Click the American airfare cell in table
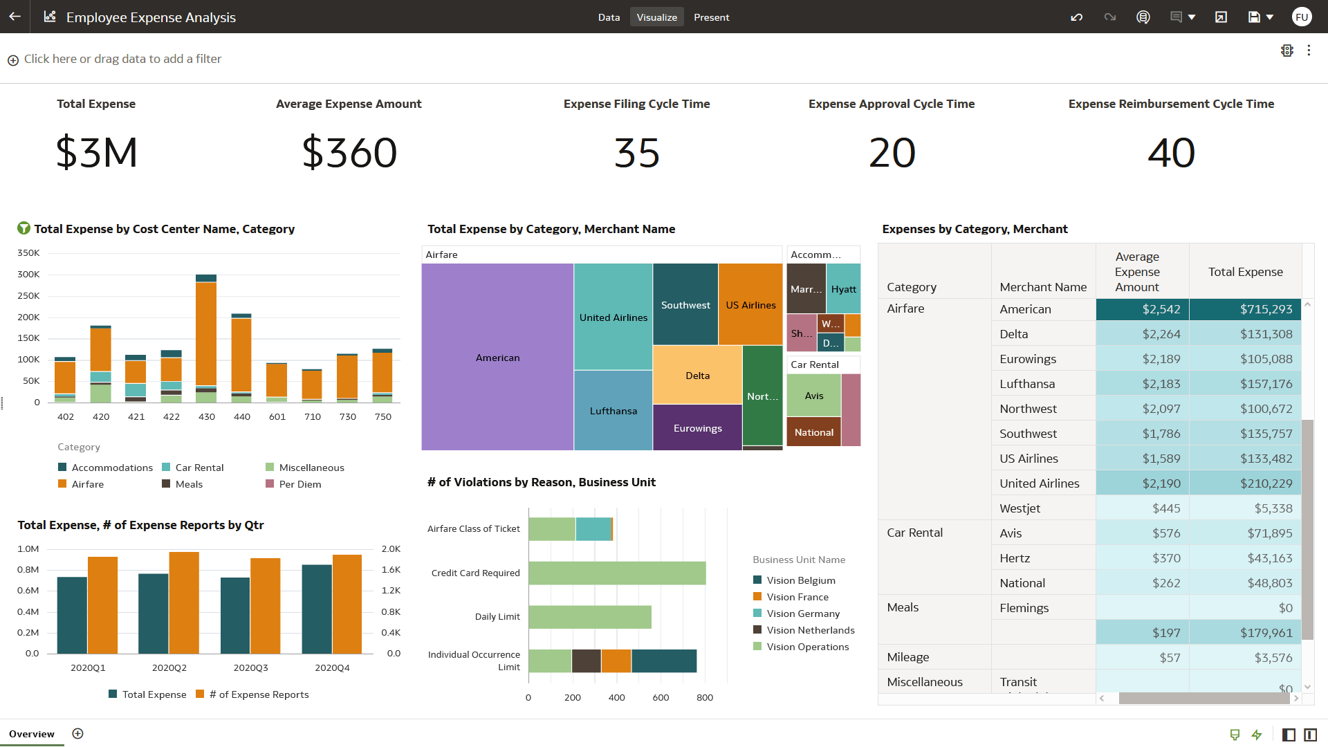This screenshot has height=747, width=1328. click(x=1044, y=309)
